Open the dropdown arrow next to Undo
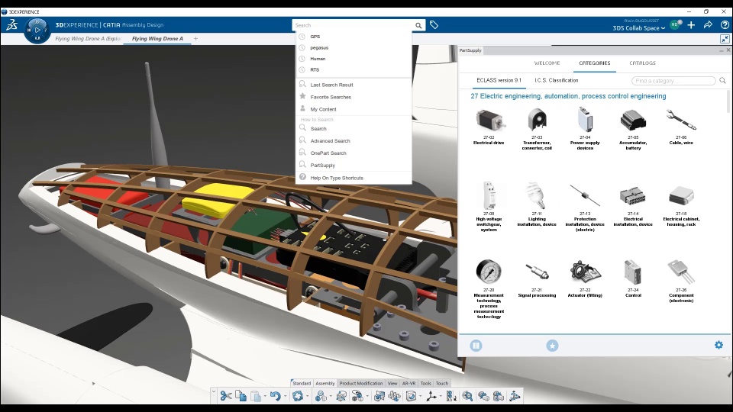The image size is (733, 412). click(x=285, y=397)
